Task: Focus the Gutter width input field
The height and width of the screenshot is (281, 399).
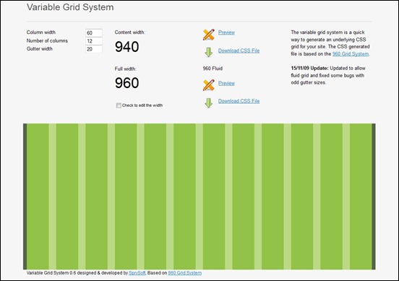Action: [x=94, y=49]
